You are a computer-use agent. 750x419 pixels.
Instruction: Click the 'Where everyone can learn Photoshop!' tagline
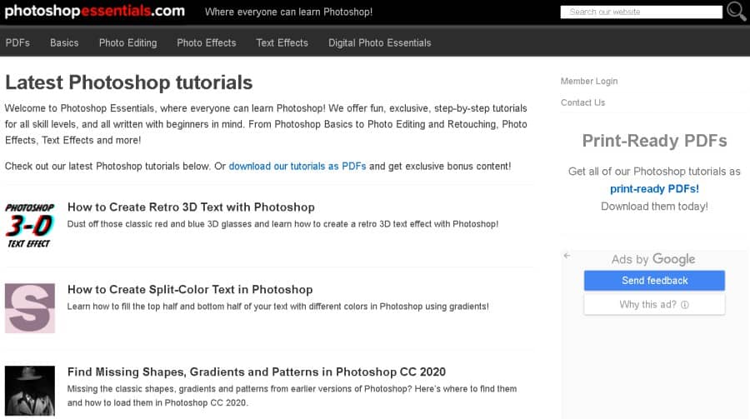click(x=288, y=12)
